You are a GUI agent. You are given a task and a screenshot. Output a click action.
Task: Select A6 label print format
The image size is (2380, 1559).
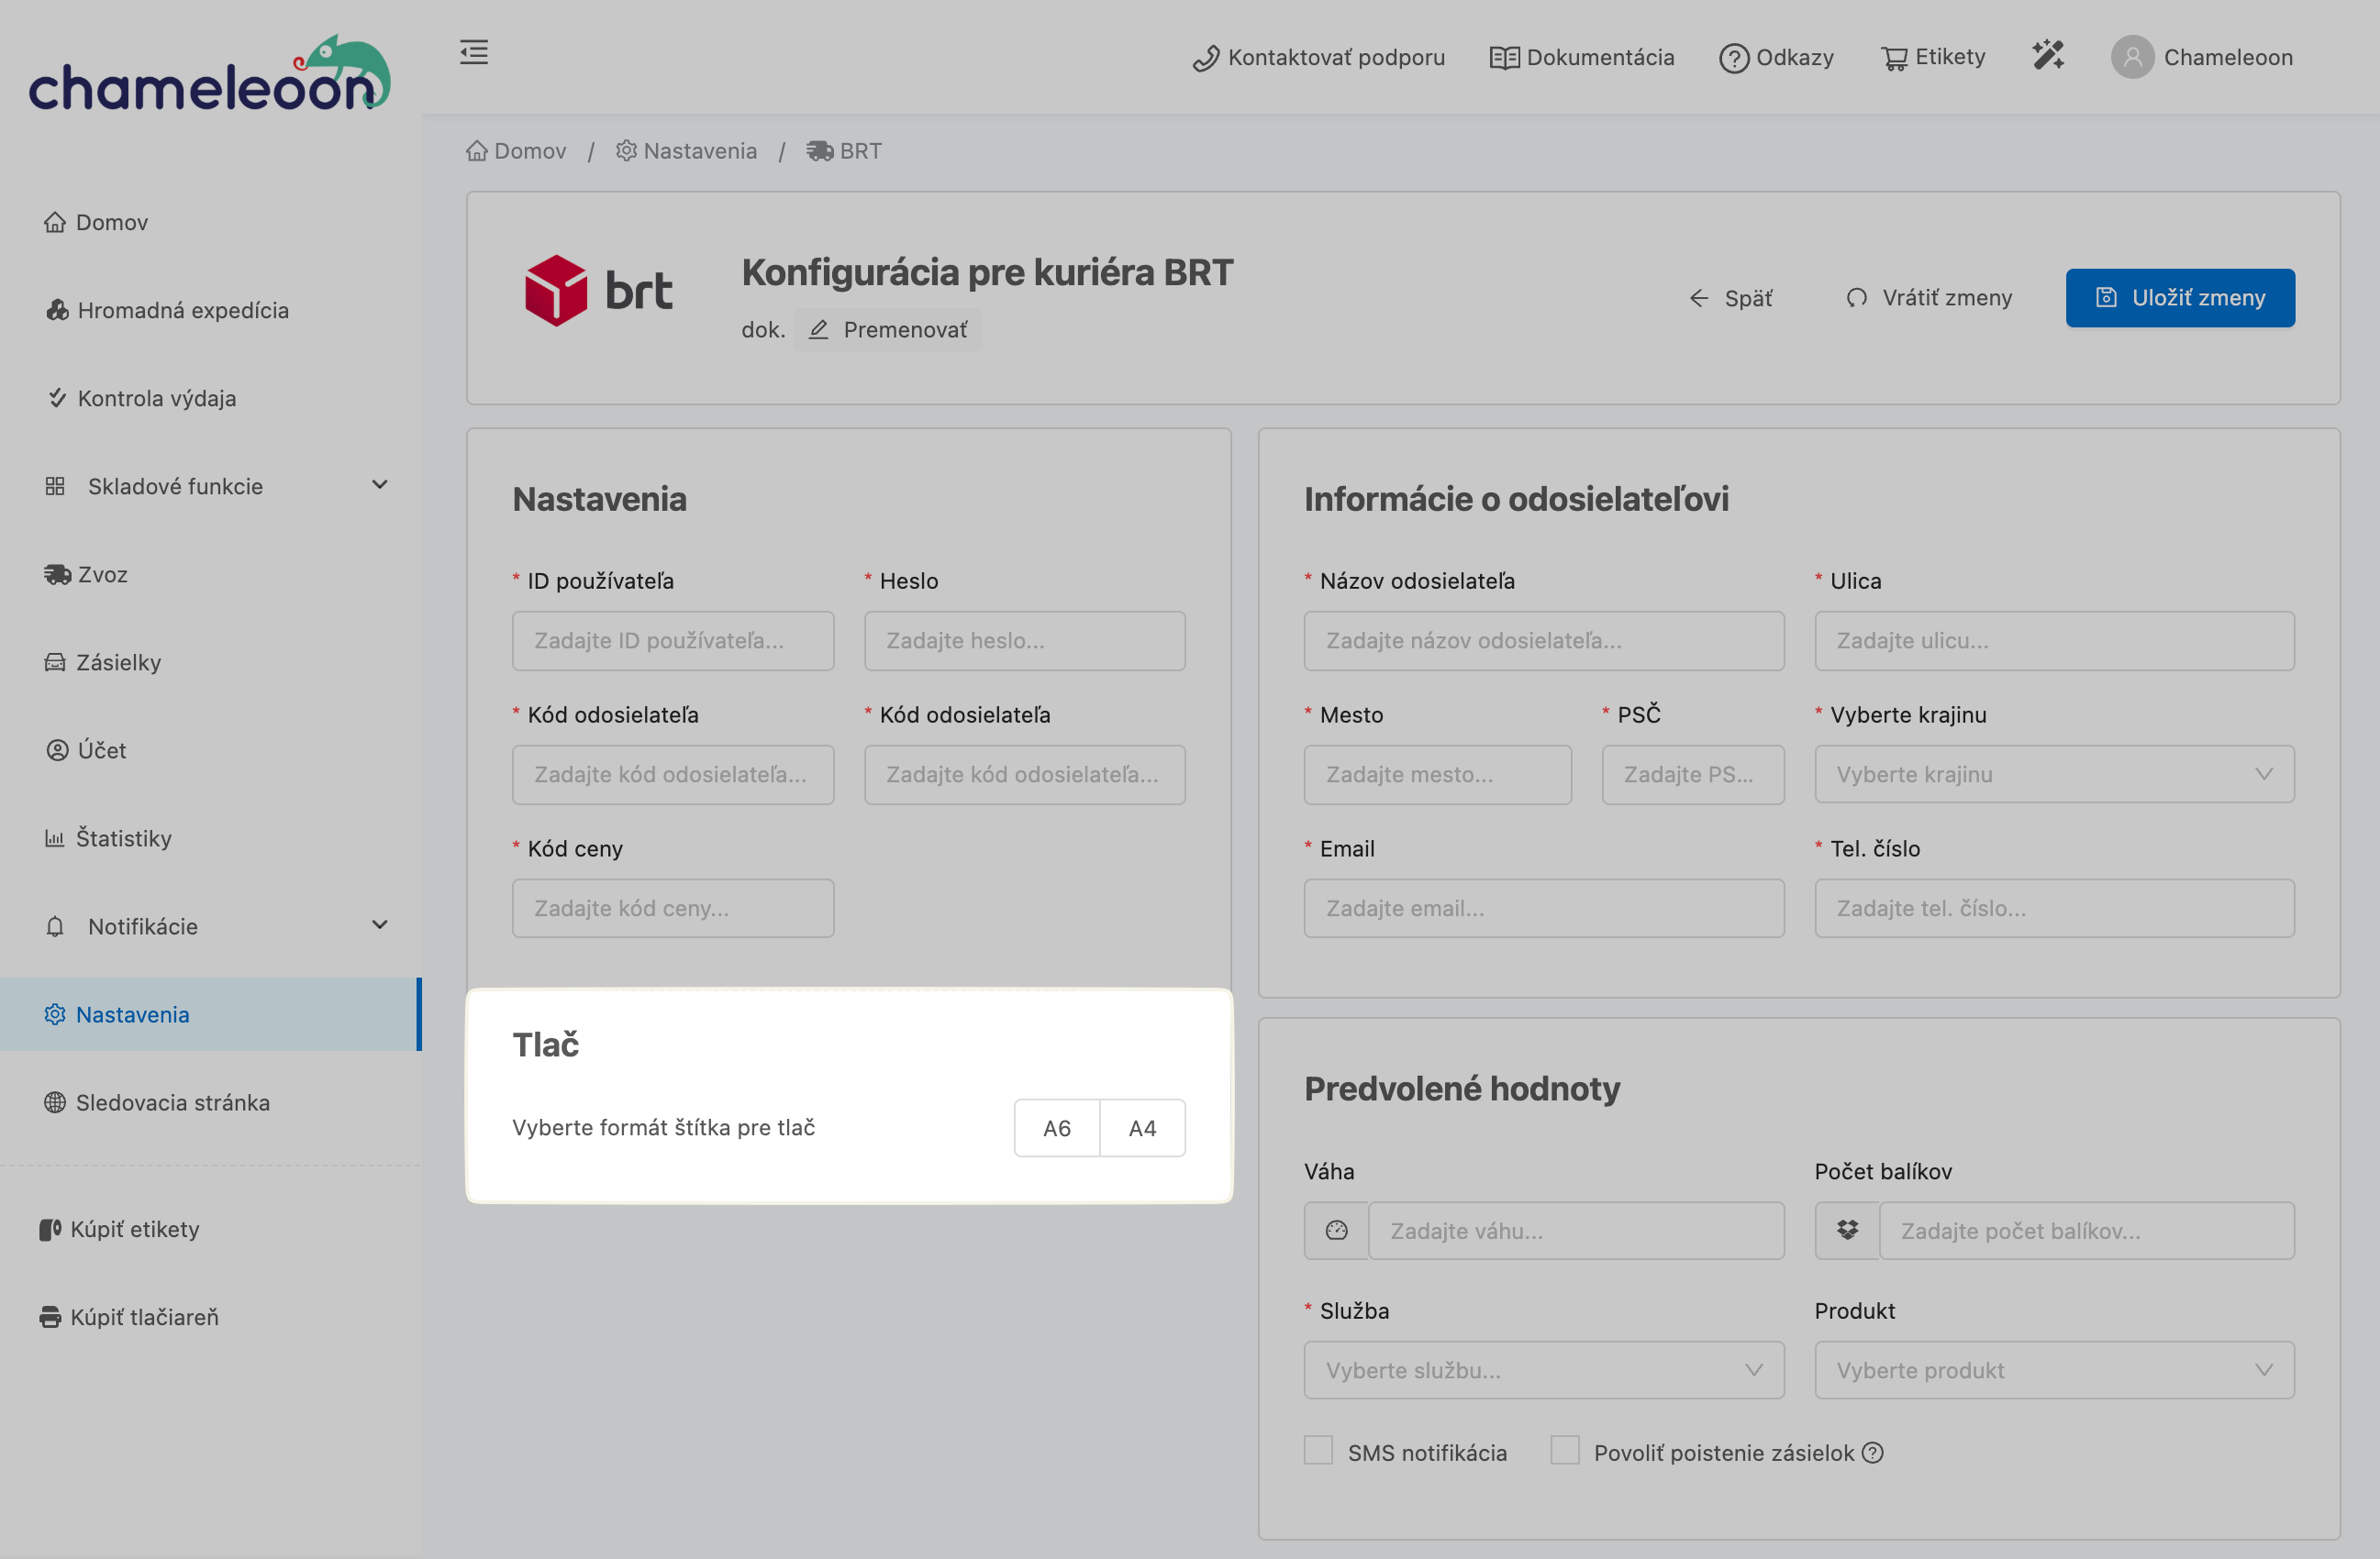(x=1056, y=1127)
